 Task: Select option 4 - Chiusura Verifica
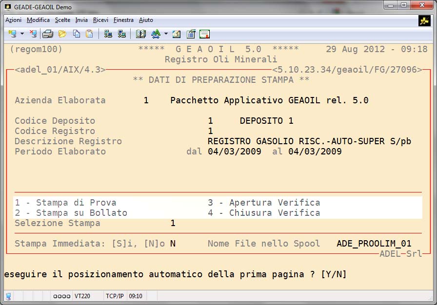(x=264, y=213)
